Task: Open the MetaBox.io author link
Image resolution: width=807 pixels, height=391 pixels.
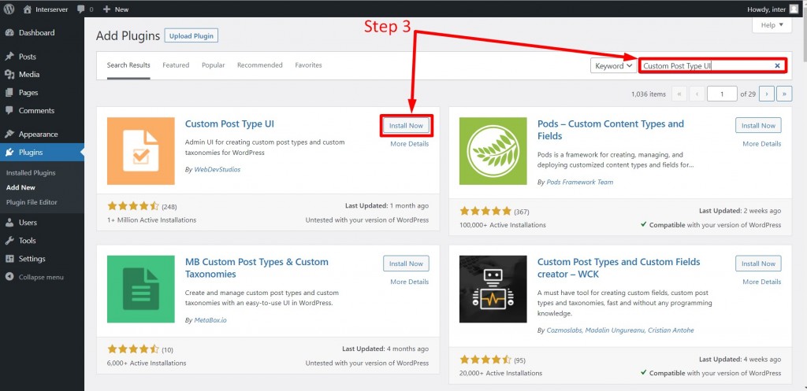Action: (210, 320)
